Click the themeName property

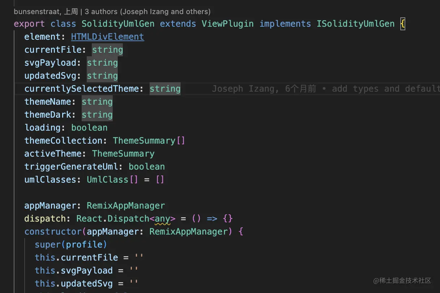tap(48, 102)
